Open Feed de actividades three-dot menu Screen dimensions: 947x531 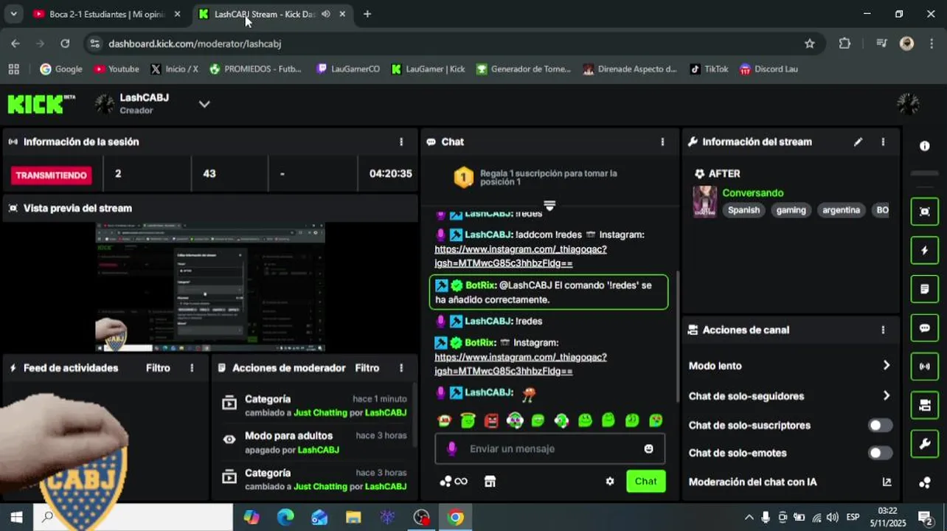click(192, 368)
